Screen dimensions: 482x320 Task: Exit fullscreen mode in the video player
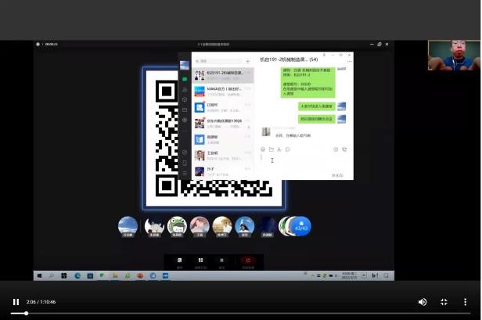coord(444,302)
